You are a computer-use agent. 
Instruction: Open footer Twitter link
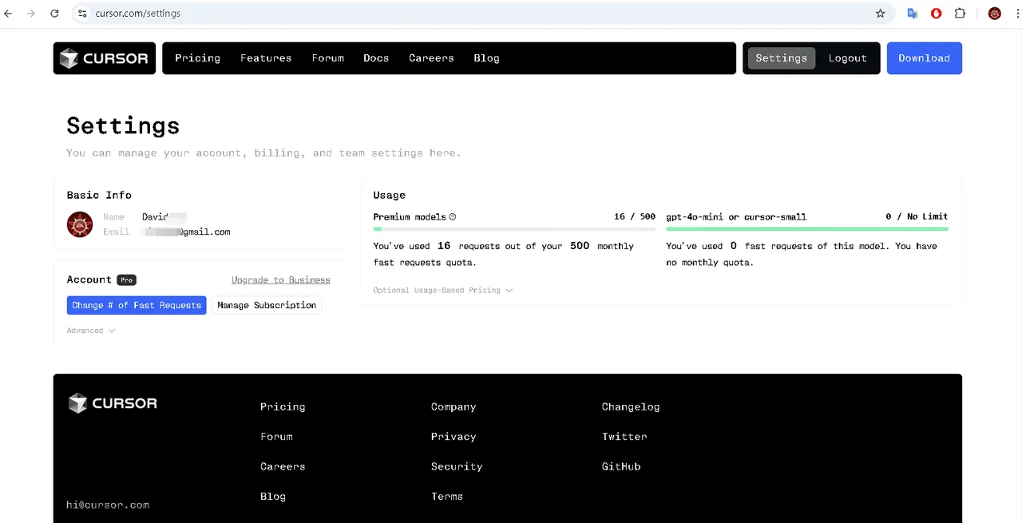pos(624,437)
